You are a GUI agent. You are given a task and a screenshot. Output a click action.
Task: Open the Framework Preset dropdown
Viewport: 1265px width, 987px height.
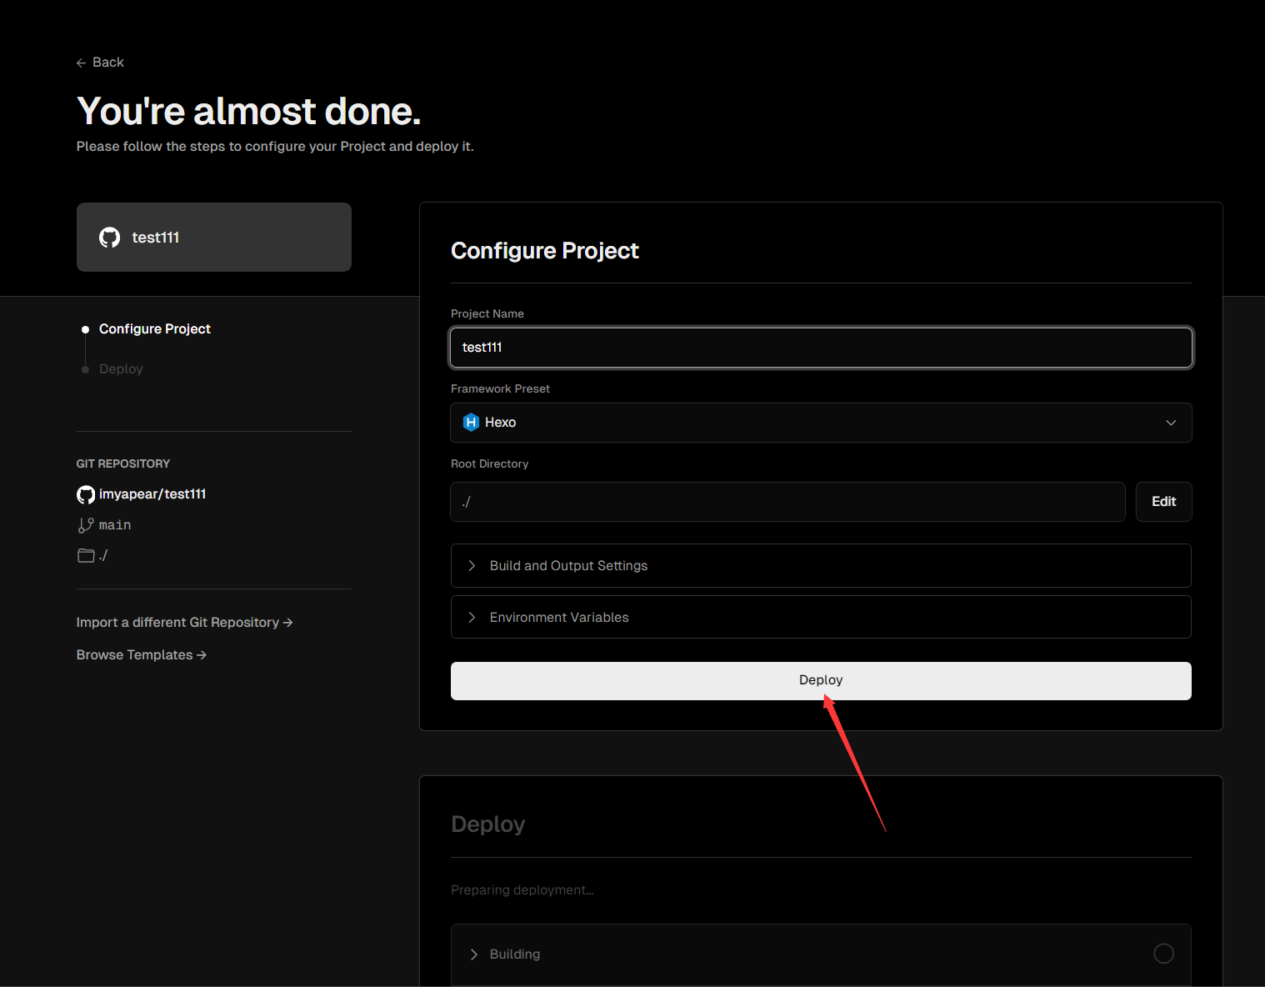click(821, 423)
